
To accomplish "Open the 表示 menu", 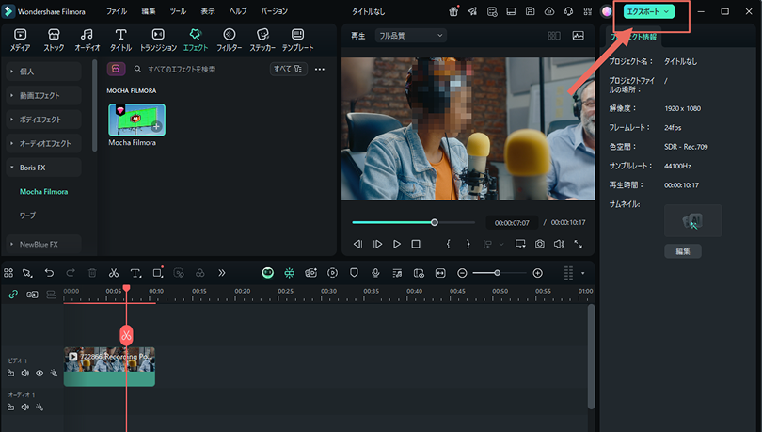I will pyautogui.click(x=208, y=11).
